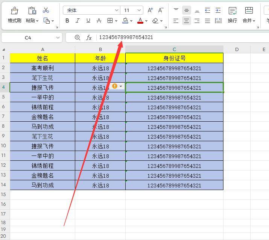This screenshot has width=269, height=240.
Task: Click the Distributed alignment icon
Action: pyautogui.click(x=218, y=21)
